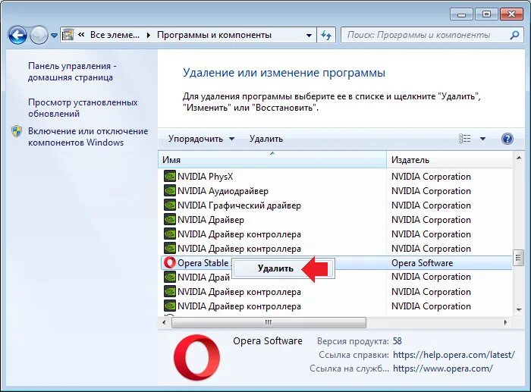Sort list by the "Имя" column header
This screenshot has width=531, height=392.
[272, 160]
